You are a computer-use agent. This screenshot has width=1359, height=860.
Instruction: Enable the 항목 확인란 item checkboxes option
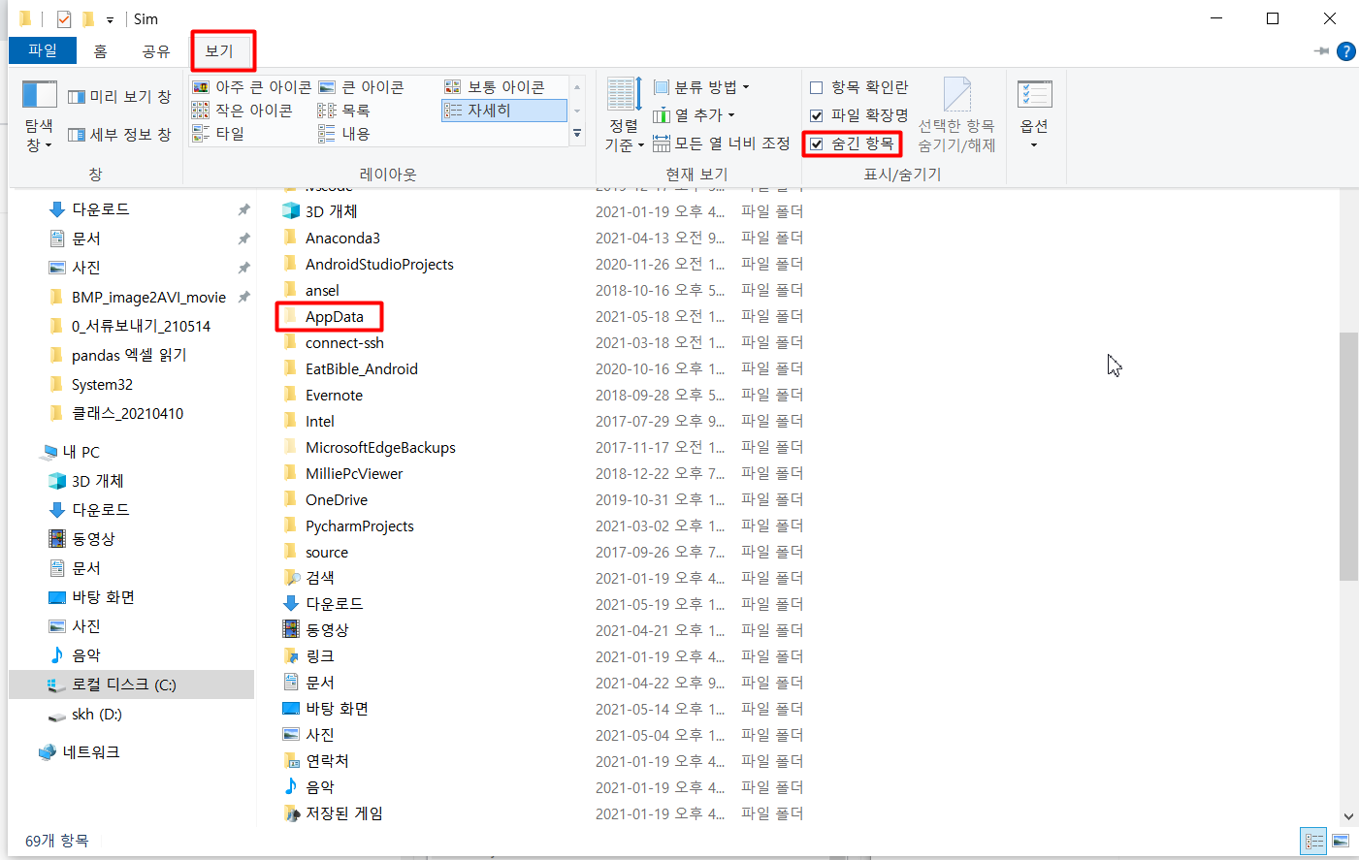pos(820,86)
